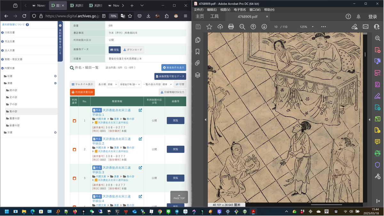Viewport: 384px width, 216px height.
Task: Open Chrome from the Windows taskbar
Action: (x=160, y=212)
